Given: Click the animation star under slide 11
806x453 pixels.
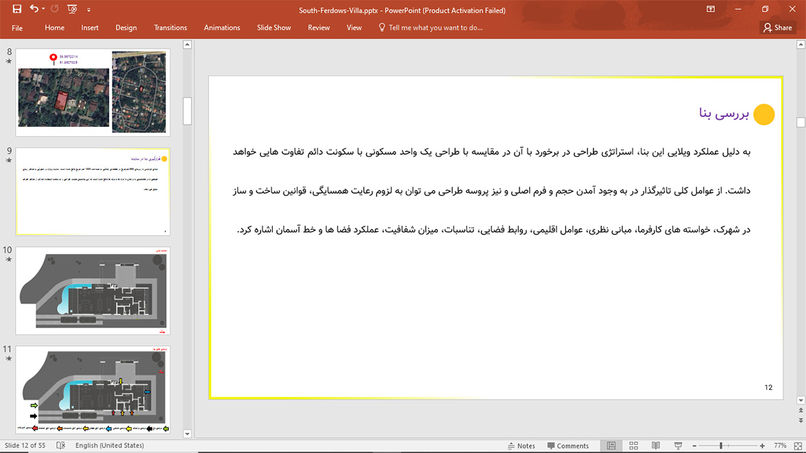Looking at the screenshot, I should 9,359.
